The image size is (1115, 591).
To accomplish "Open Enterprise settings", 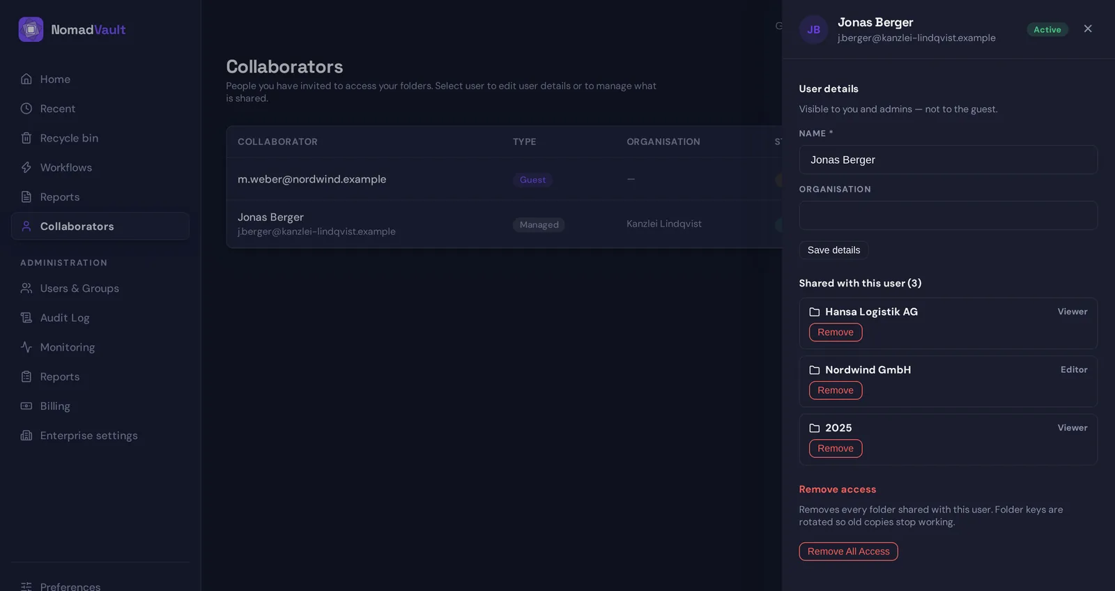I will [x=100, y=436].
